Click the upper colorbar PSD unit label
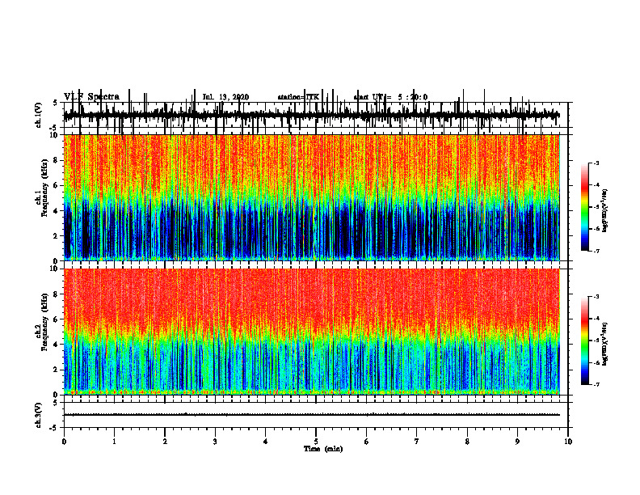 click(605, 211)
